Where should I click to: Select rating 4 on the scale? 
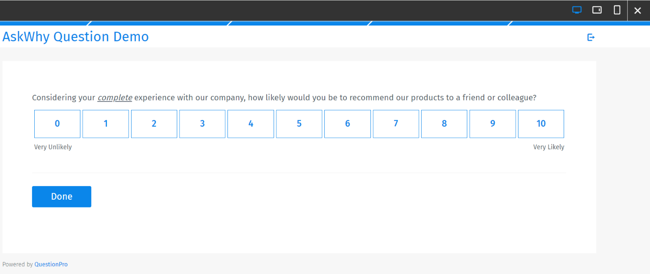pos(251,124)
